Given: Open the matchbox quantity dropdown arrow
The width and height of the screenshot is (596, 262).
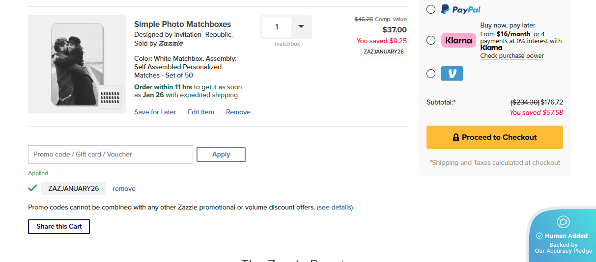Looking at the screenshot, I should coord(301,27).
